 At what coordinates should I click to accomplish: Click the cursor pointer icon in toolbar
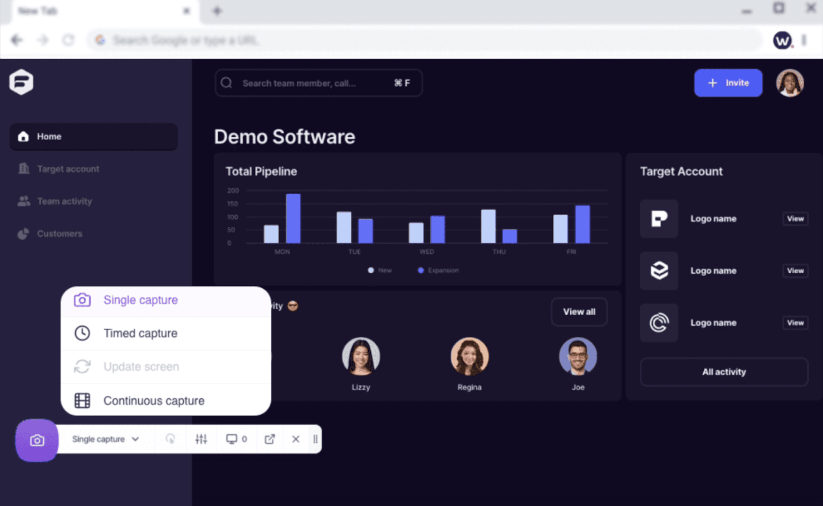coord(170,439)
